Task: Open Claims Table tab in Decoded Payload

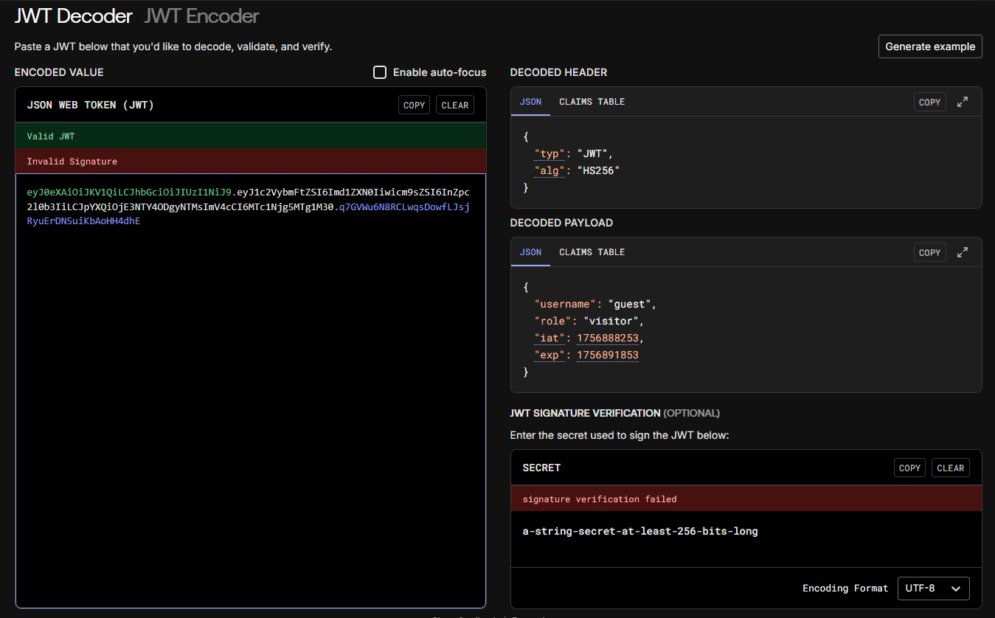Action: click(x=592, y=252)
